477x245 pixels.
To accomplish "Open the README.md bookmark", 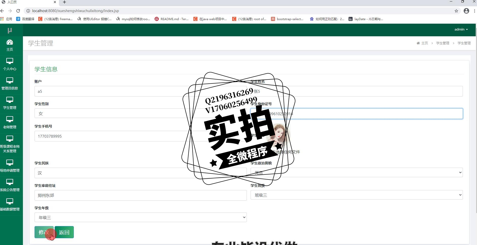I will click(172, 19).
